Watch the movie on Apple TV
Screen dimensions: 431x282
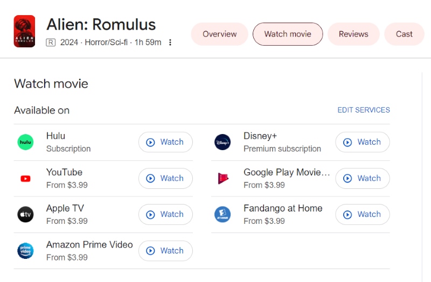coord(165,214)
